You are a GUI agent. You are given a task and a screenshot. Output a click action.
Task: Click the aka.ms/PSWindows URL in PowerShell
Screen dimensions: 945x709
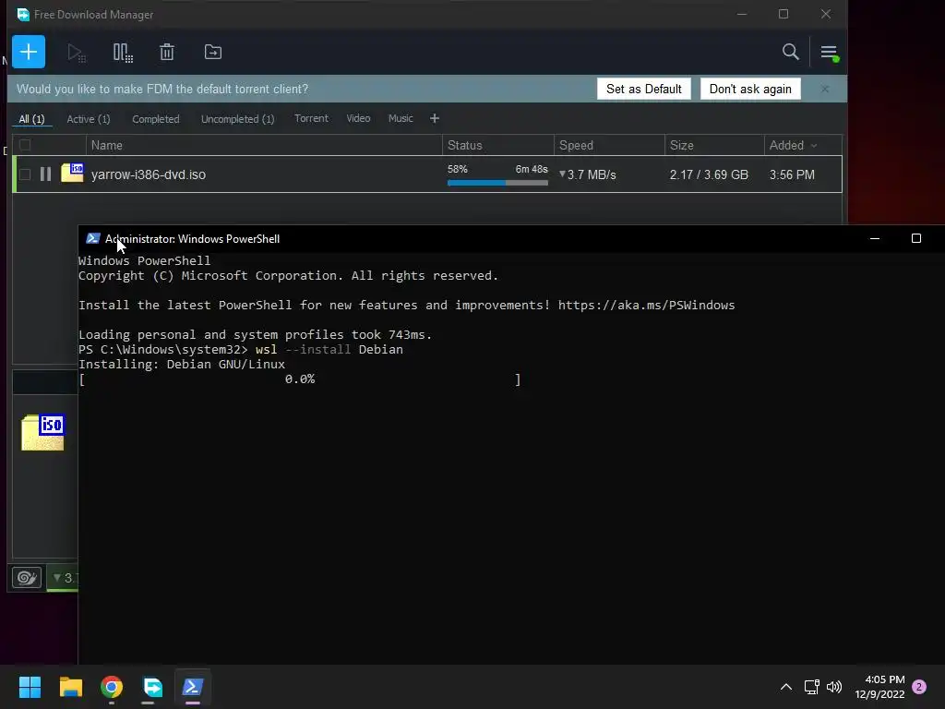click(646, 305)
